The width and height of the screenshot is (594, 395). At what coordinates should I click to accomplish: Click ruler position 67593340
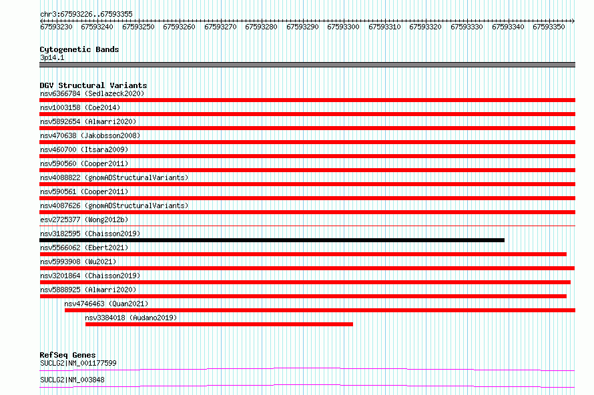tap(508, 27)
